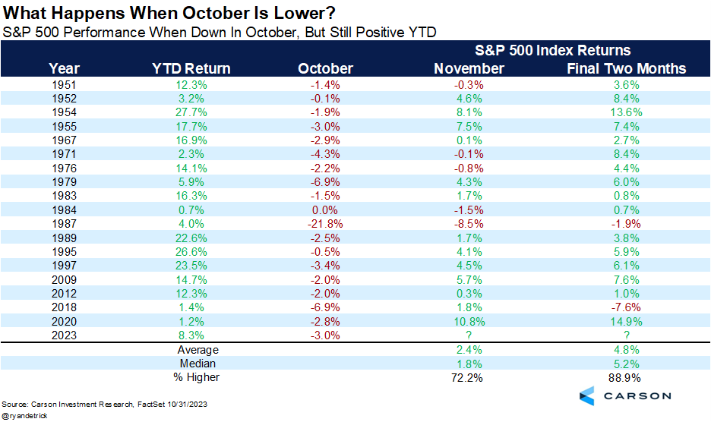Select the November column header
The width and height of the screenshot is (711, 422).
[469, 68]
